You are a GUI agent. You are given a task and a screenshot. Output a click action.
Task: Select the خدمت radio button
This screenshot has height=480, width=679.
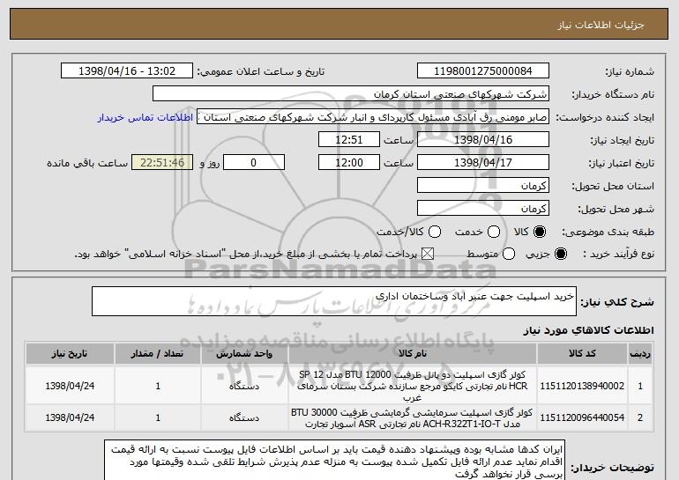point(494,233)
